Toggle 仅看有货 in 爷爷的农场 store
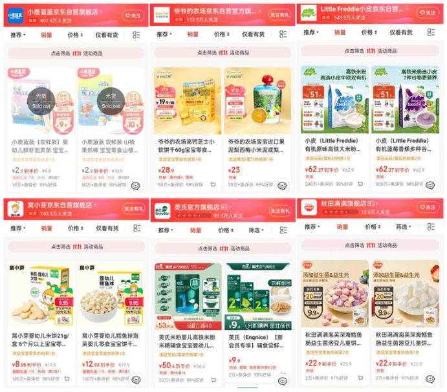Screen dimensions: 447x392 coord(253,34)
